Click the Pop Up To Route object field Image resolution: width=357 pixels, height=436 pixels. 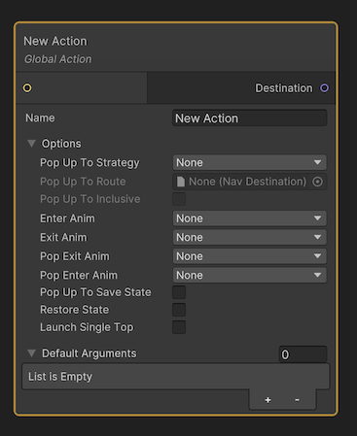(249, 182)
